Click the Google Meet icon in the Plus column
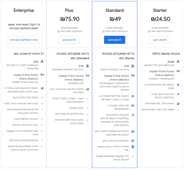 click(87, 89)
